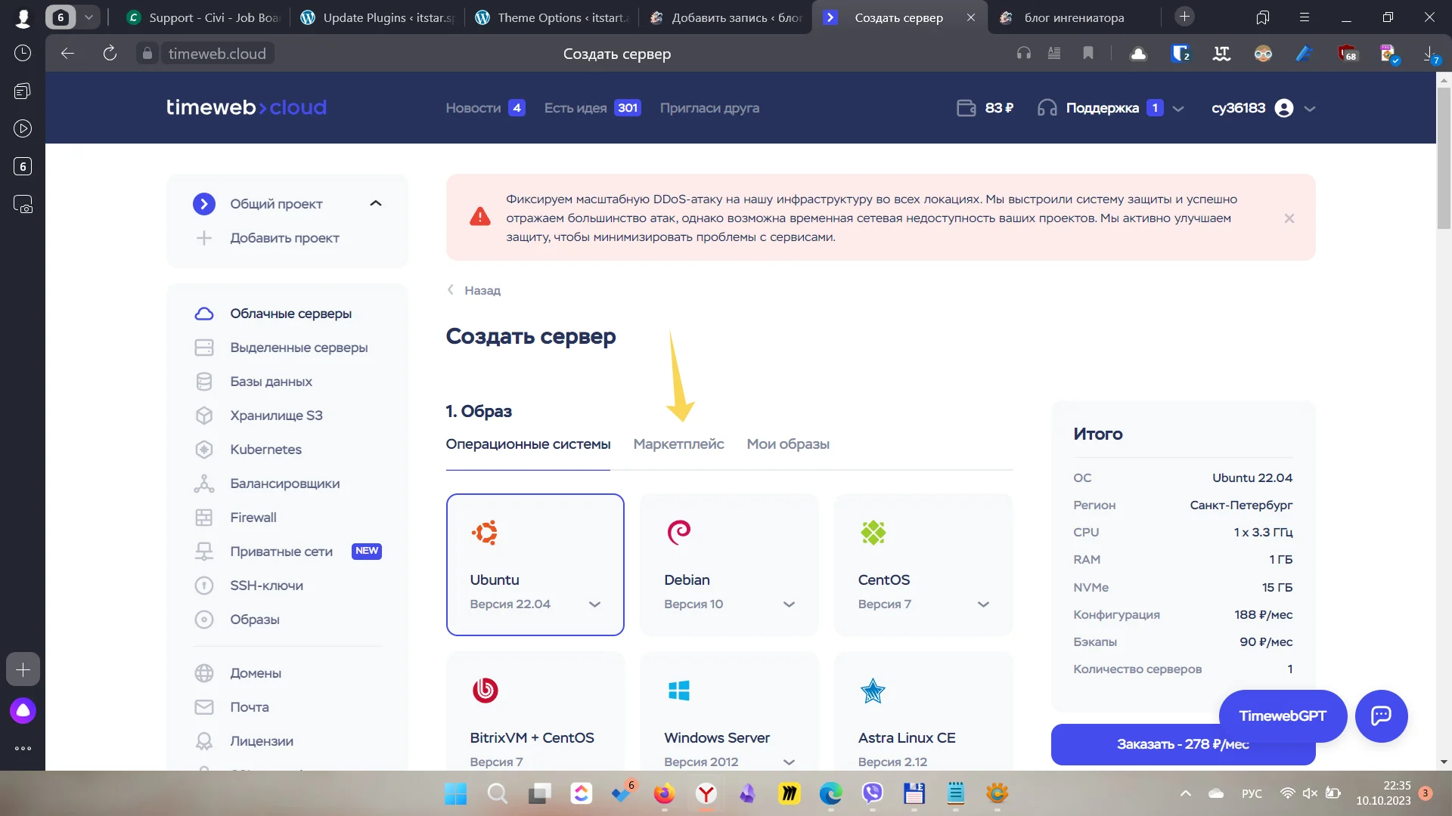The image size is (1452, 816).
Task: Switch to блог ингениатора browser tab
Action: pos(1074,17)
